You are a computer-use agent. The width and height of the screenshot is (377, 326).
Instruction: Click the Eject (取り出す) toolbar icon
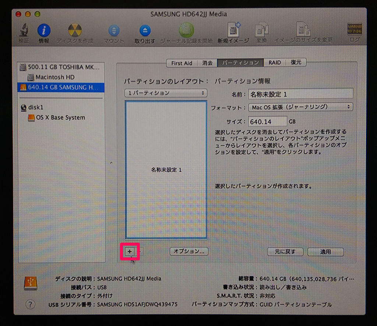click(145, 31)
